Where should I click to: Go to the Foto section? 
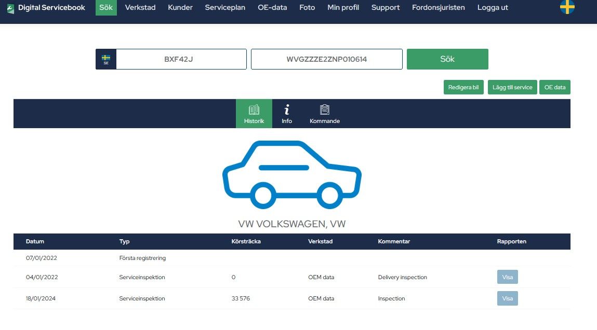tap(307, 8)
